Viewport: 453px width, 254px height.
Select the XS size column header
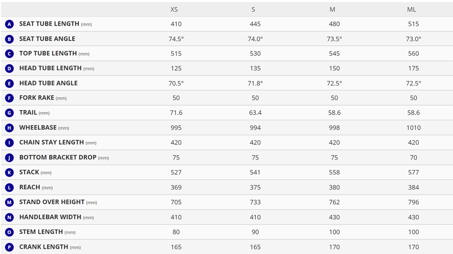pyautogui.click(x=174, y=10)
